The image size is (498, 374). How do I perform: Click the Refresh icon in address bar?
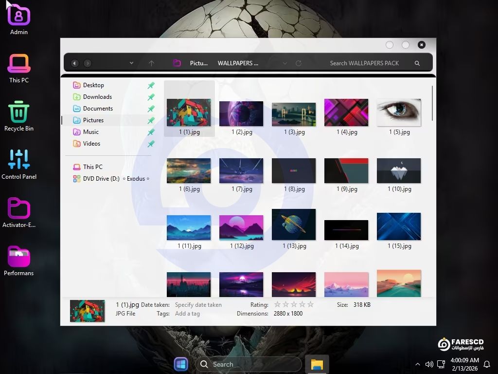pos(299,63)
